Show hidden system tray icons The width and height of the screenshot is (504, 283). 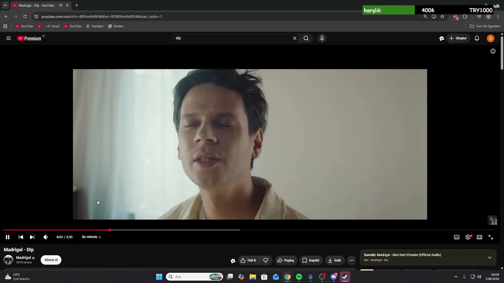(x=456, y=277)
